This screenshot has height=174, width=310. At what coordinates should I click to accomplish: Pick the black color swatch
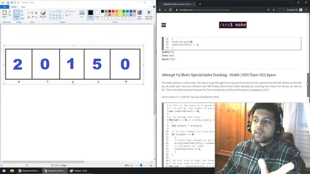point(102,11)
